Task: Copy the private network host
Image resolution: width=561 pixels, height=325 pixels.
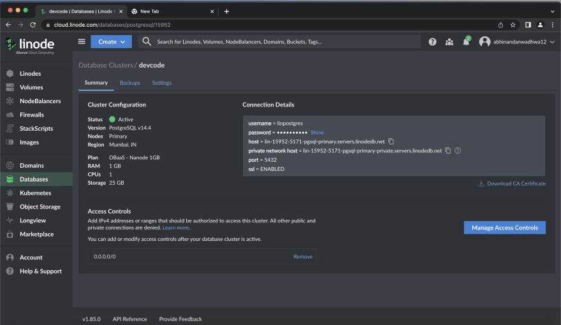Action: pos(448,150)
